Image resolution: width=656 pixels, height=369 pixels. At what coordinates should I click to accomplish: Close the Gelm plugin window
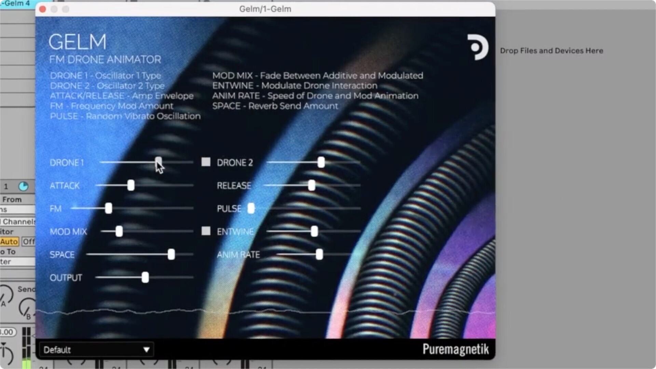[43, 9]
